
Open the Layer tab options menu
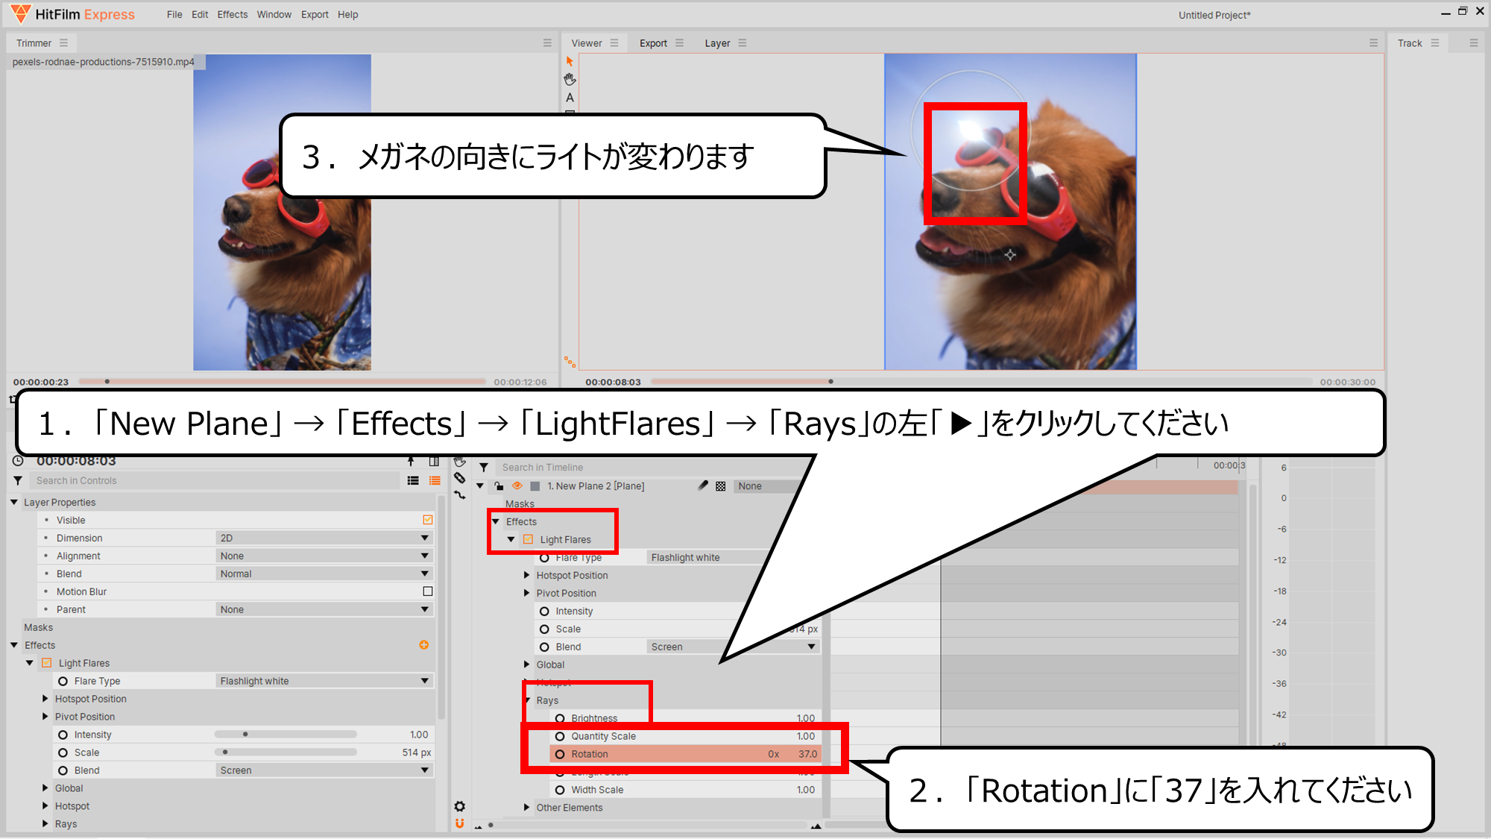pyautogui.click(x=743, y=43)
